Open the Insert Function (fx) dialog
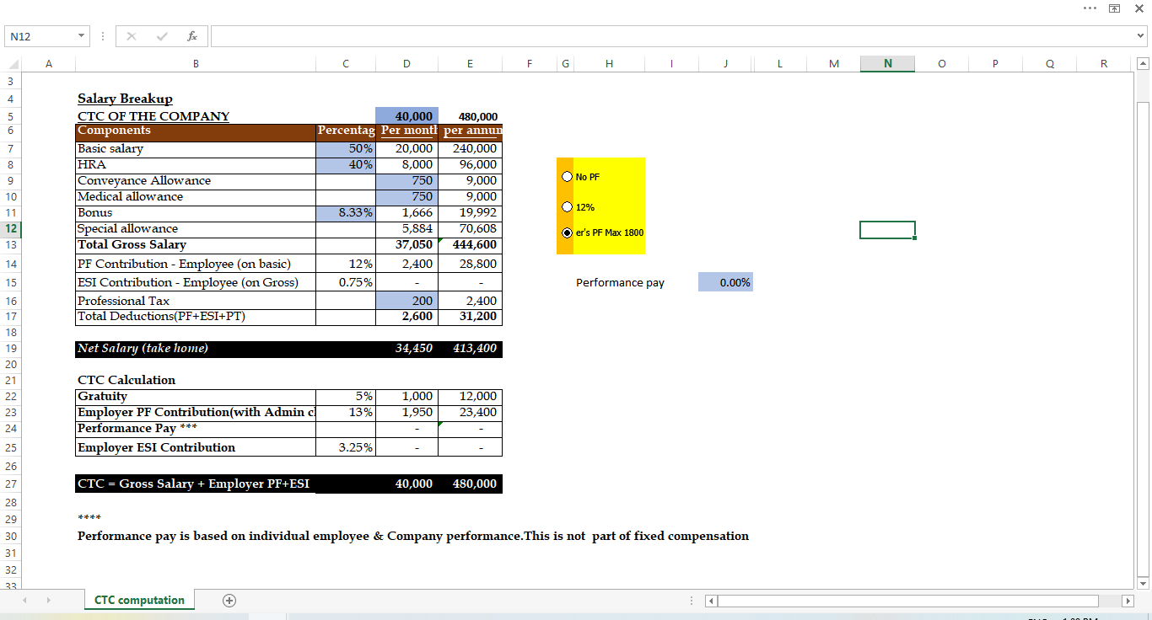The height and width of the screenshot is (620, 1152). tap(192, 35)
